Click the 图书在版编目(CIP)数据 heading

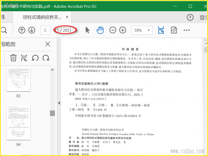tap(92, 83)
